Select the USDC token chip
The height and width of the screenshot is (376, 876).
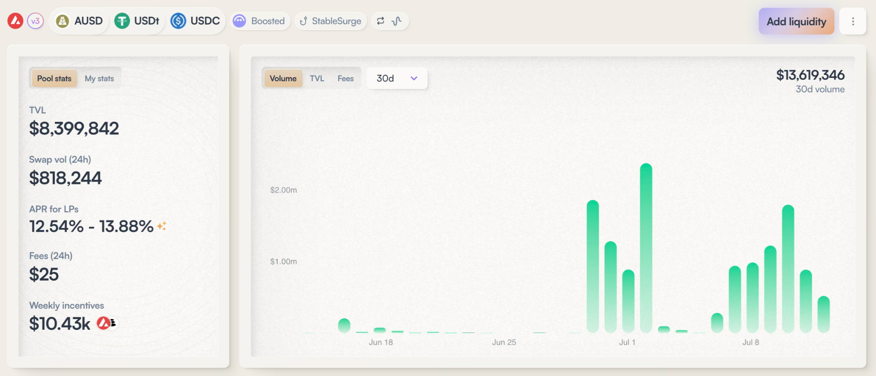pos(195,21)
